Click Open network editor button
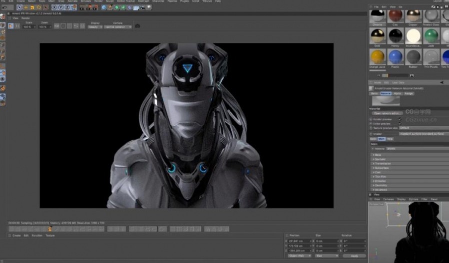Screen dimensions: 449x263 387,113
